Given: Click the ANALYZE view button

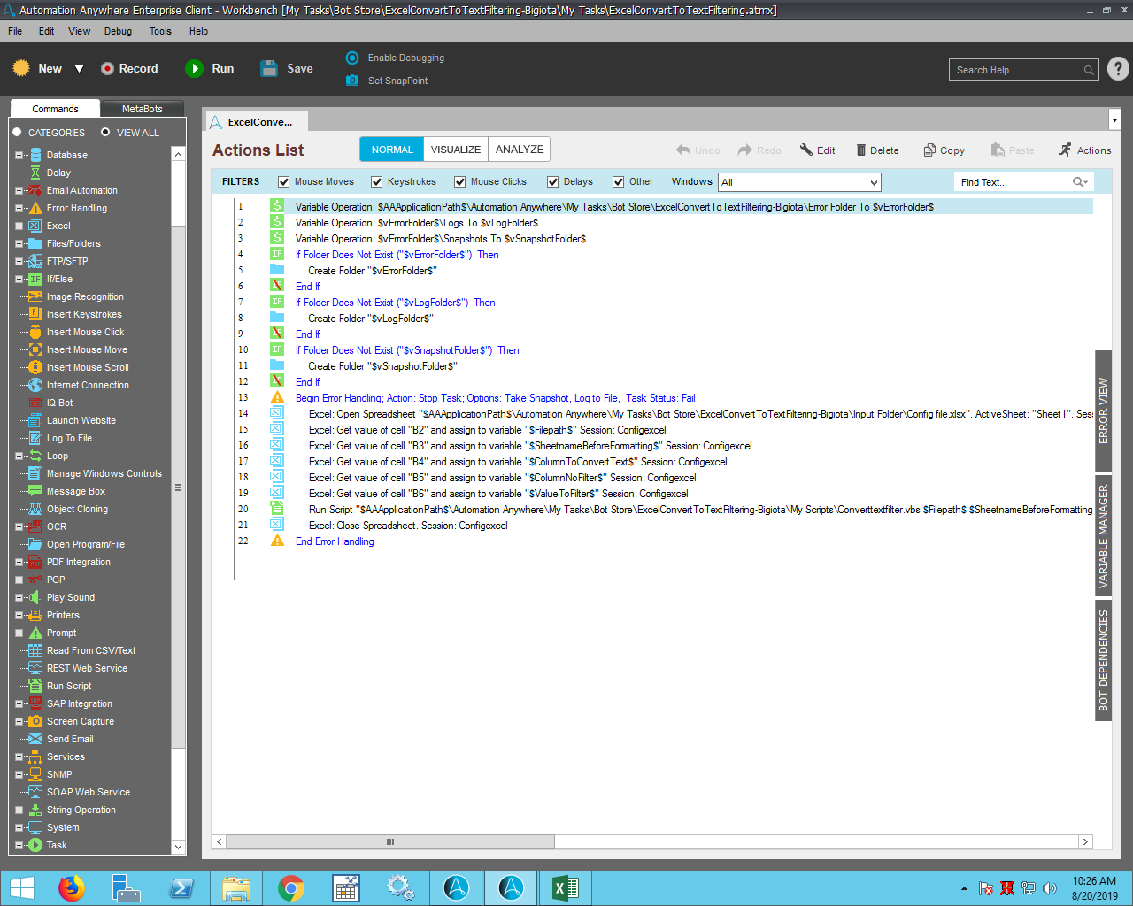Looking at the screenshot, I should [x=520, y=150].
